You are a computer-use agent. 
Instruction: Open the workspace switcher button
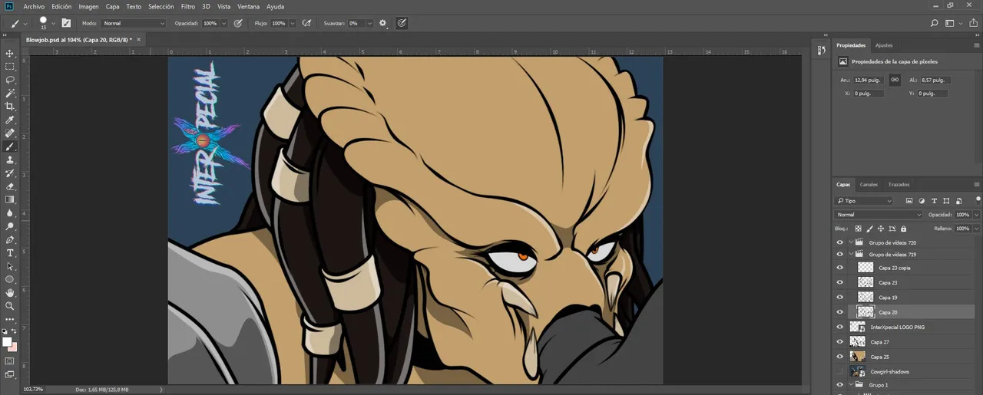tap(951, 24)
